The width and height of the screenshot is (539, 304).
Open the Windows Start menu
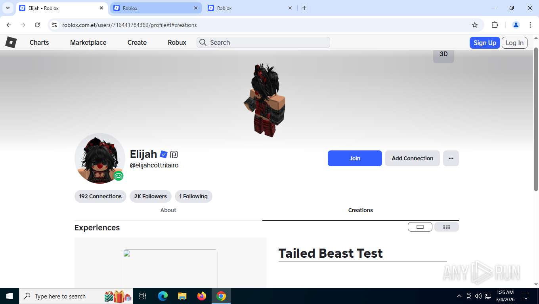point(10,296)
